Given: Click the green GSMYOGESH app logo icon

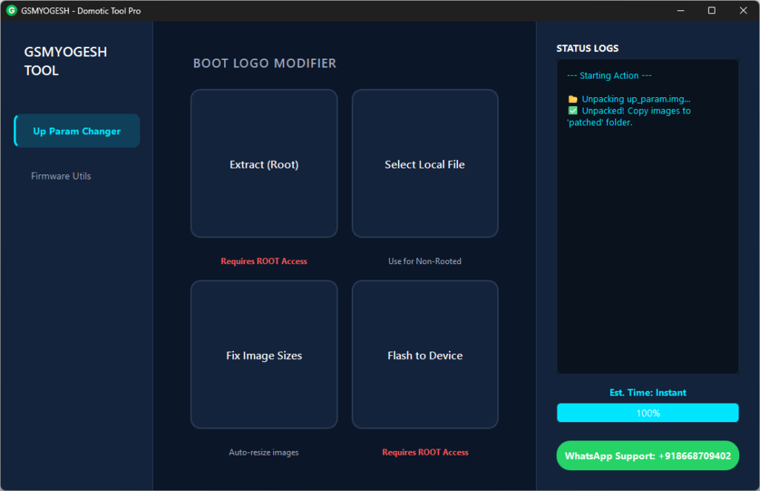Looking at the screenshot, I should (11, 10).
